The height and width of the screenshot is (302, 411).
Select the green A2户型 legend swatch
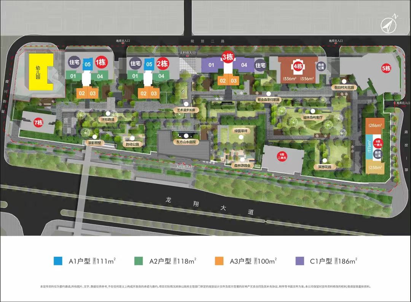139,261
